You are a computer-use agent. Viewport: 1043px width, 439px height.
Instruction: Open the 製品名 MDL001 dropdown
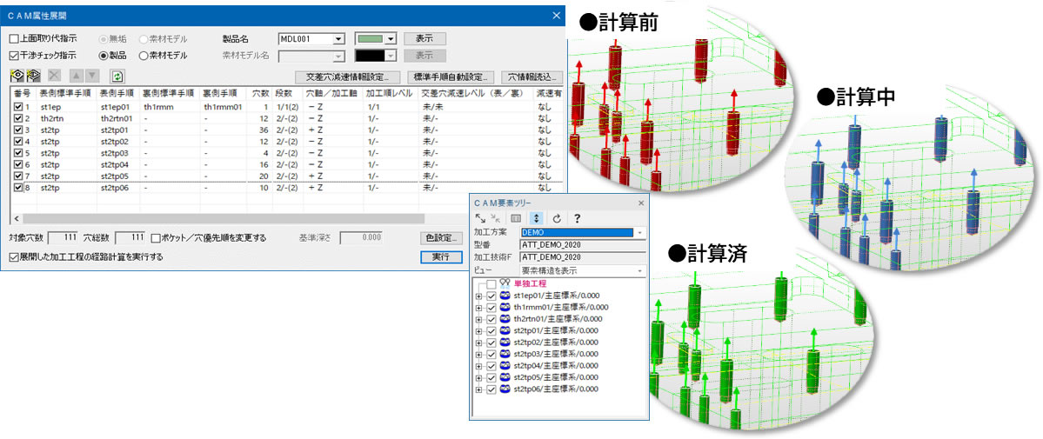click(x=339, y=39)
